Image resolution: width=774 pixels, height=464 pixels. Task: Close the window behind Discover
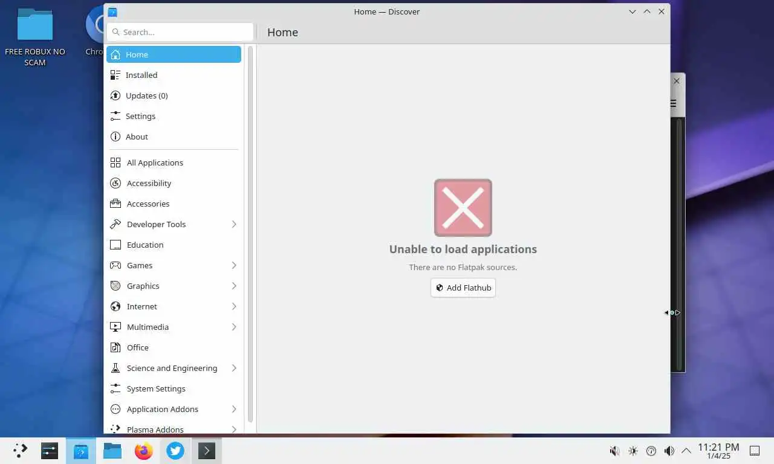[x=677, y=80]
